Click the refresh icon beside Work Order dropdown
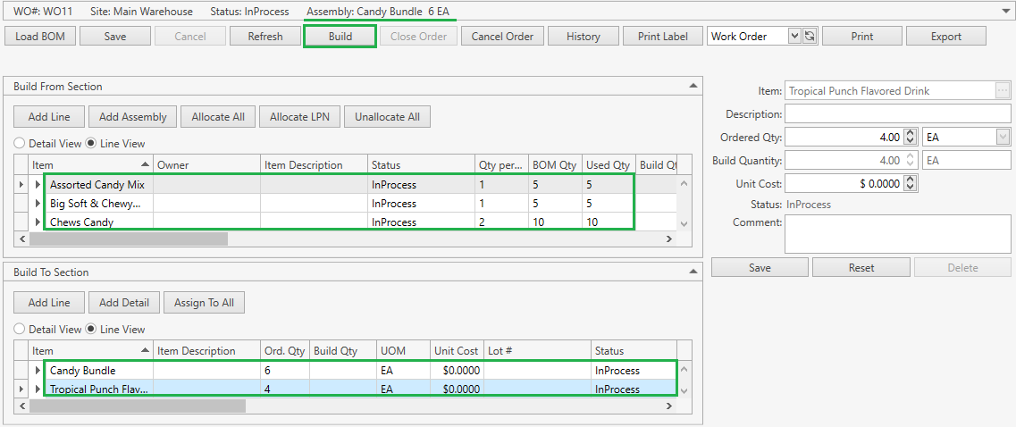Image resolution: width=1016 pixels, height=427 pixels. 810,37
